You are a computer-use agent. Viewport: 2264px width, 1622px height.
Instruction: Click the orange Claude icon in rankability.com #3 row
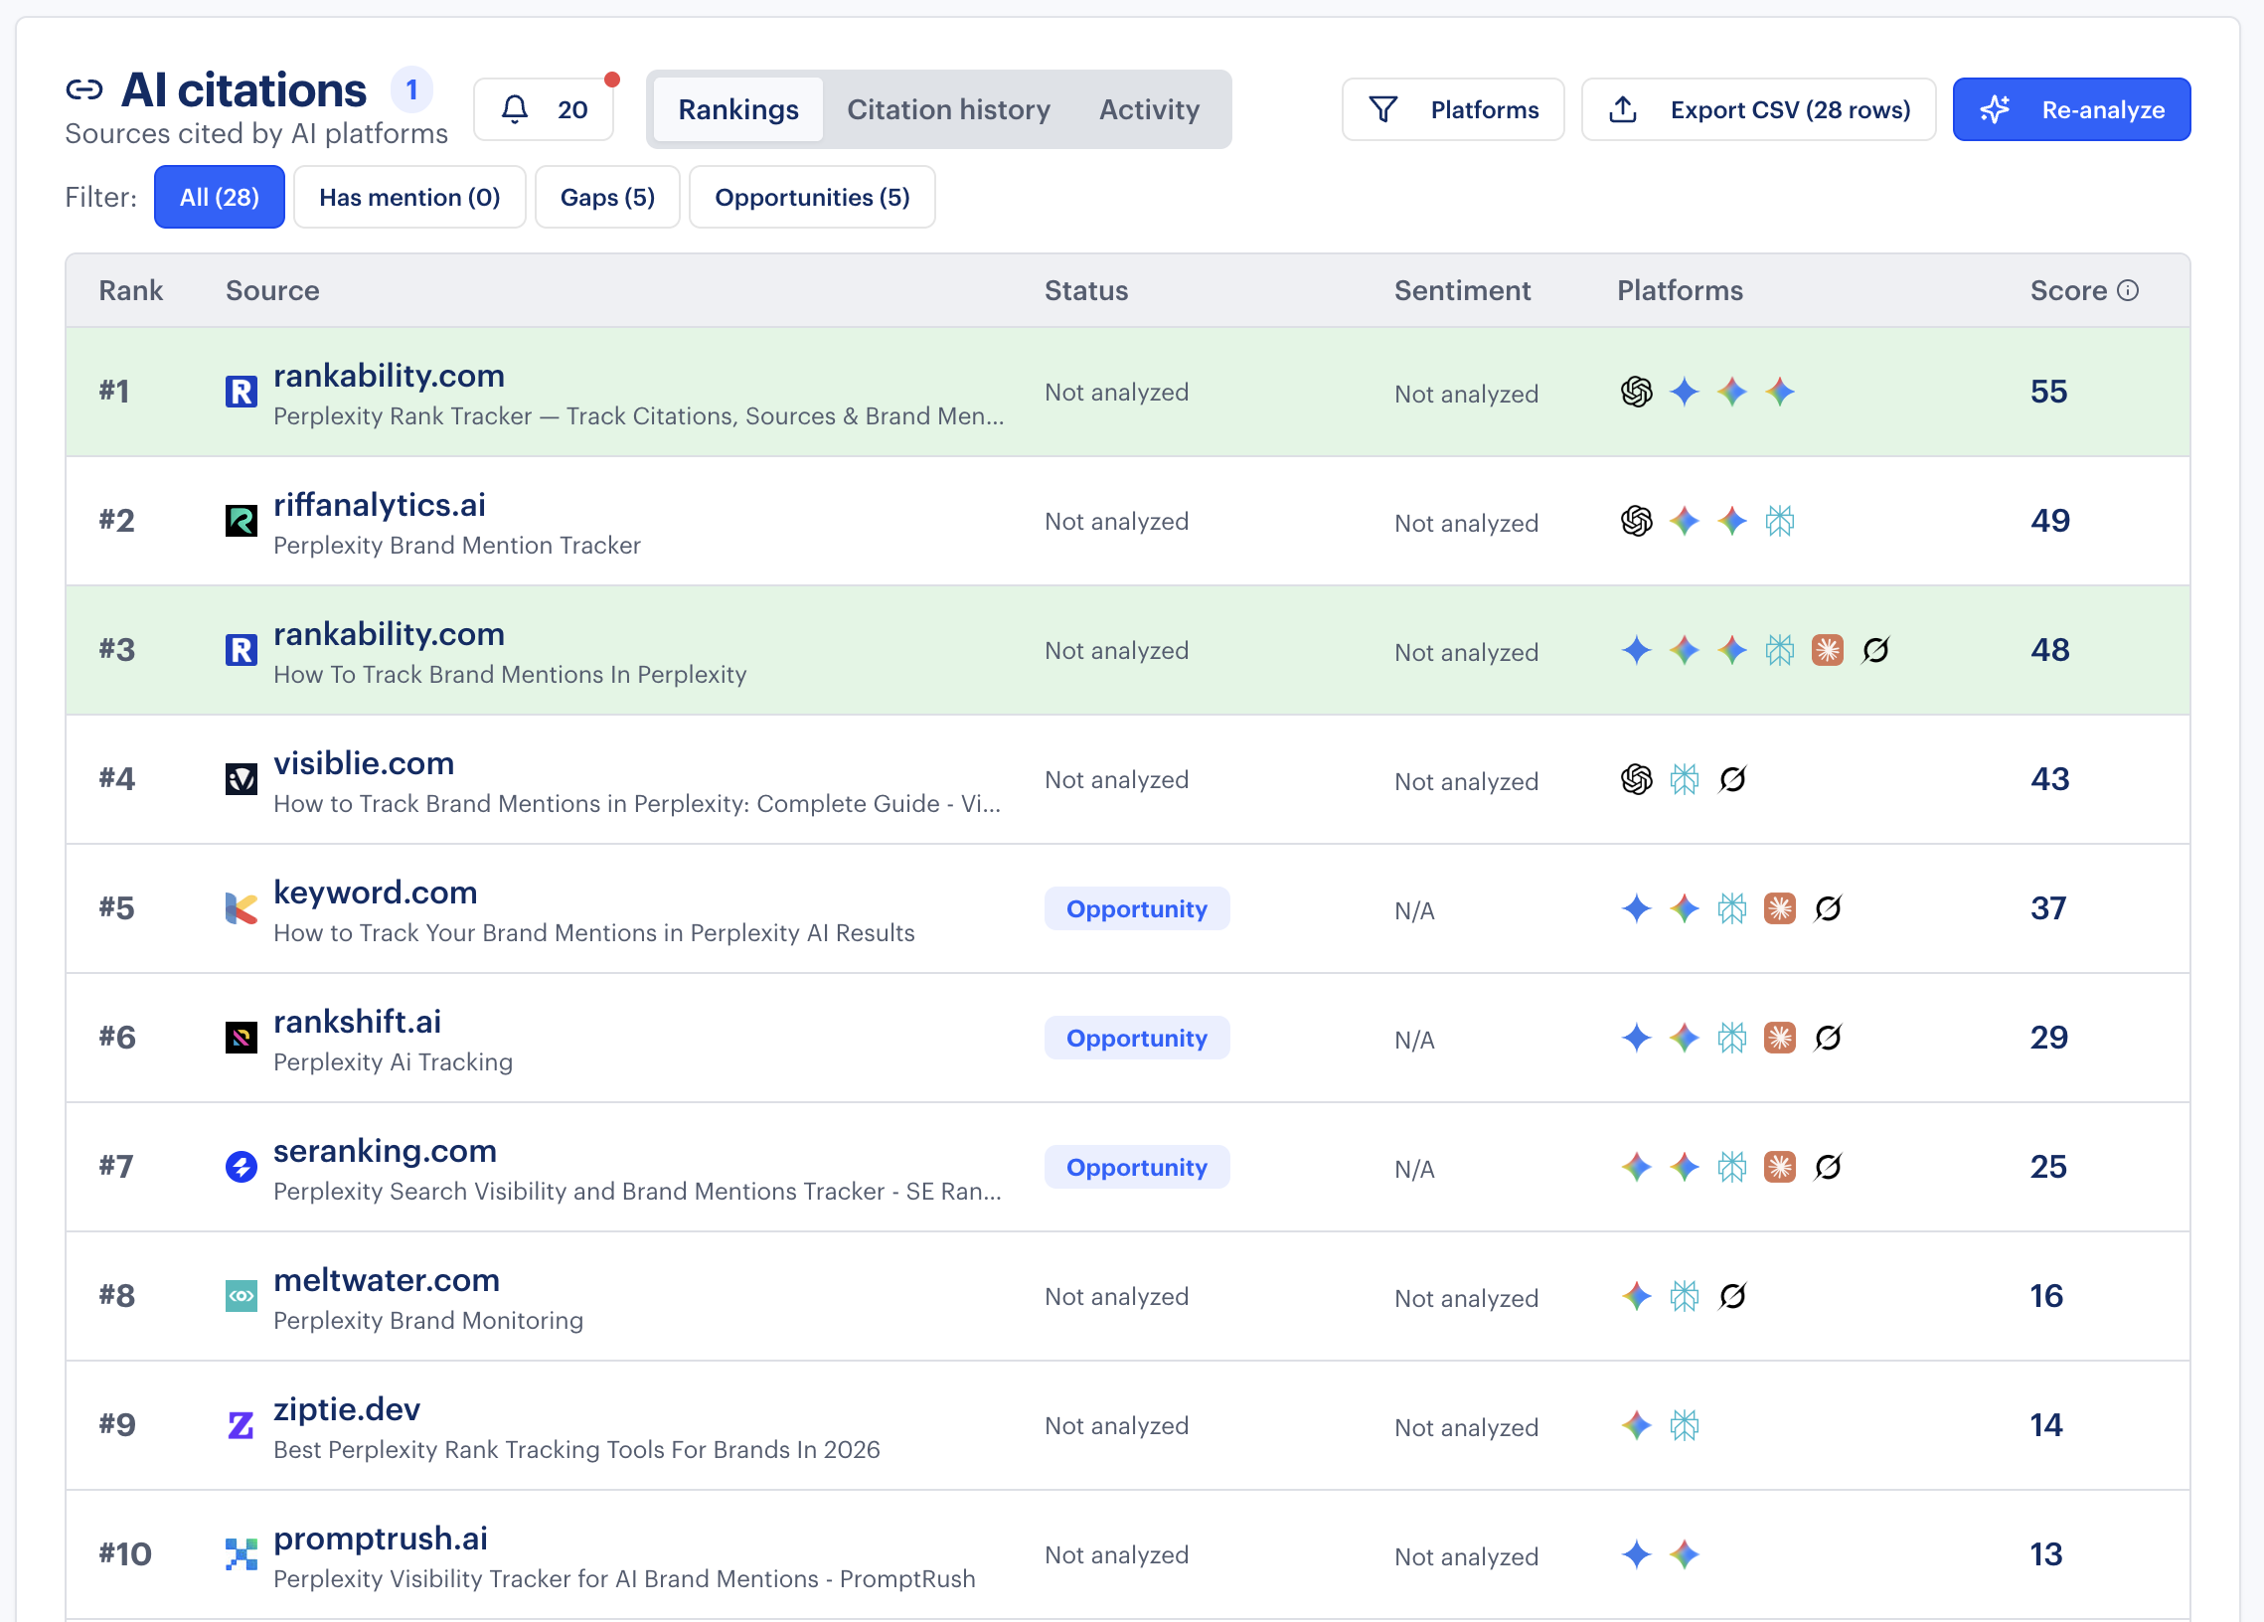(x=1828, y=650)
